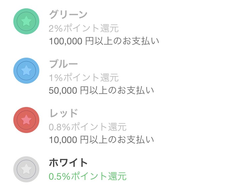Click the white star badge icon
Viewport: 250px width, 195px height.
point(26,169)
